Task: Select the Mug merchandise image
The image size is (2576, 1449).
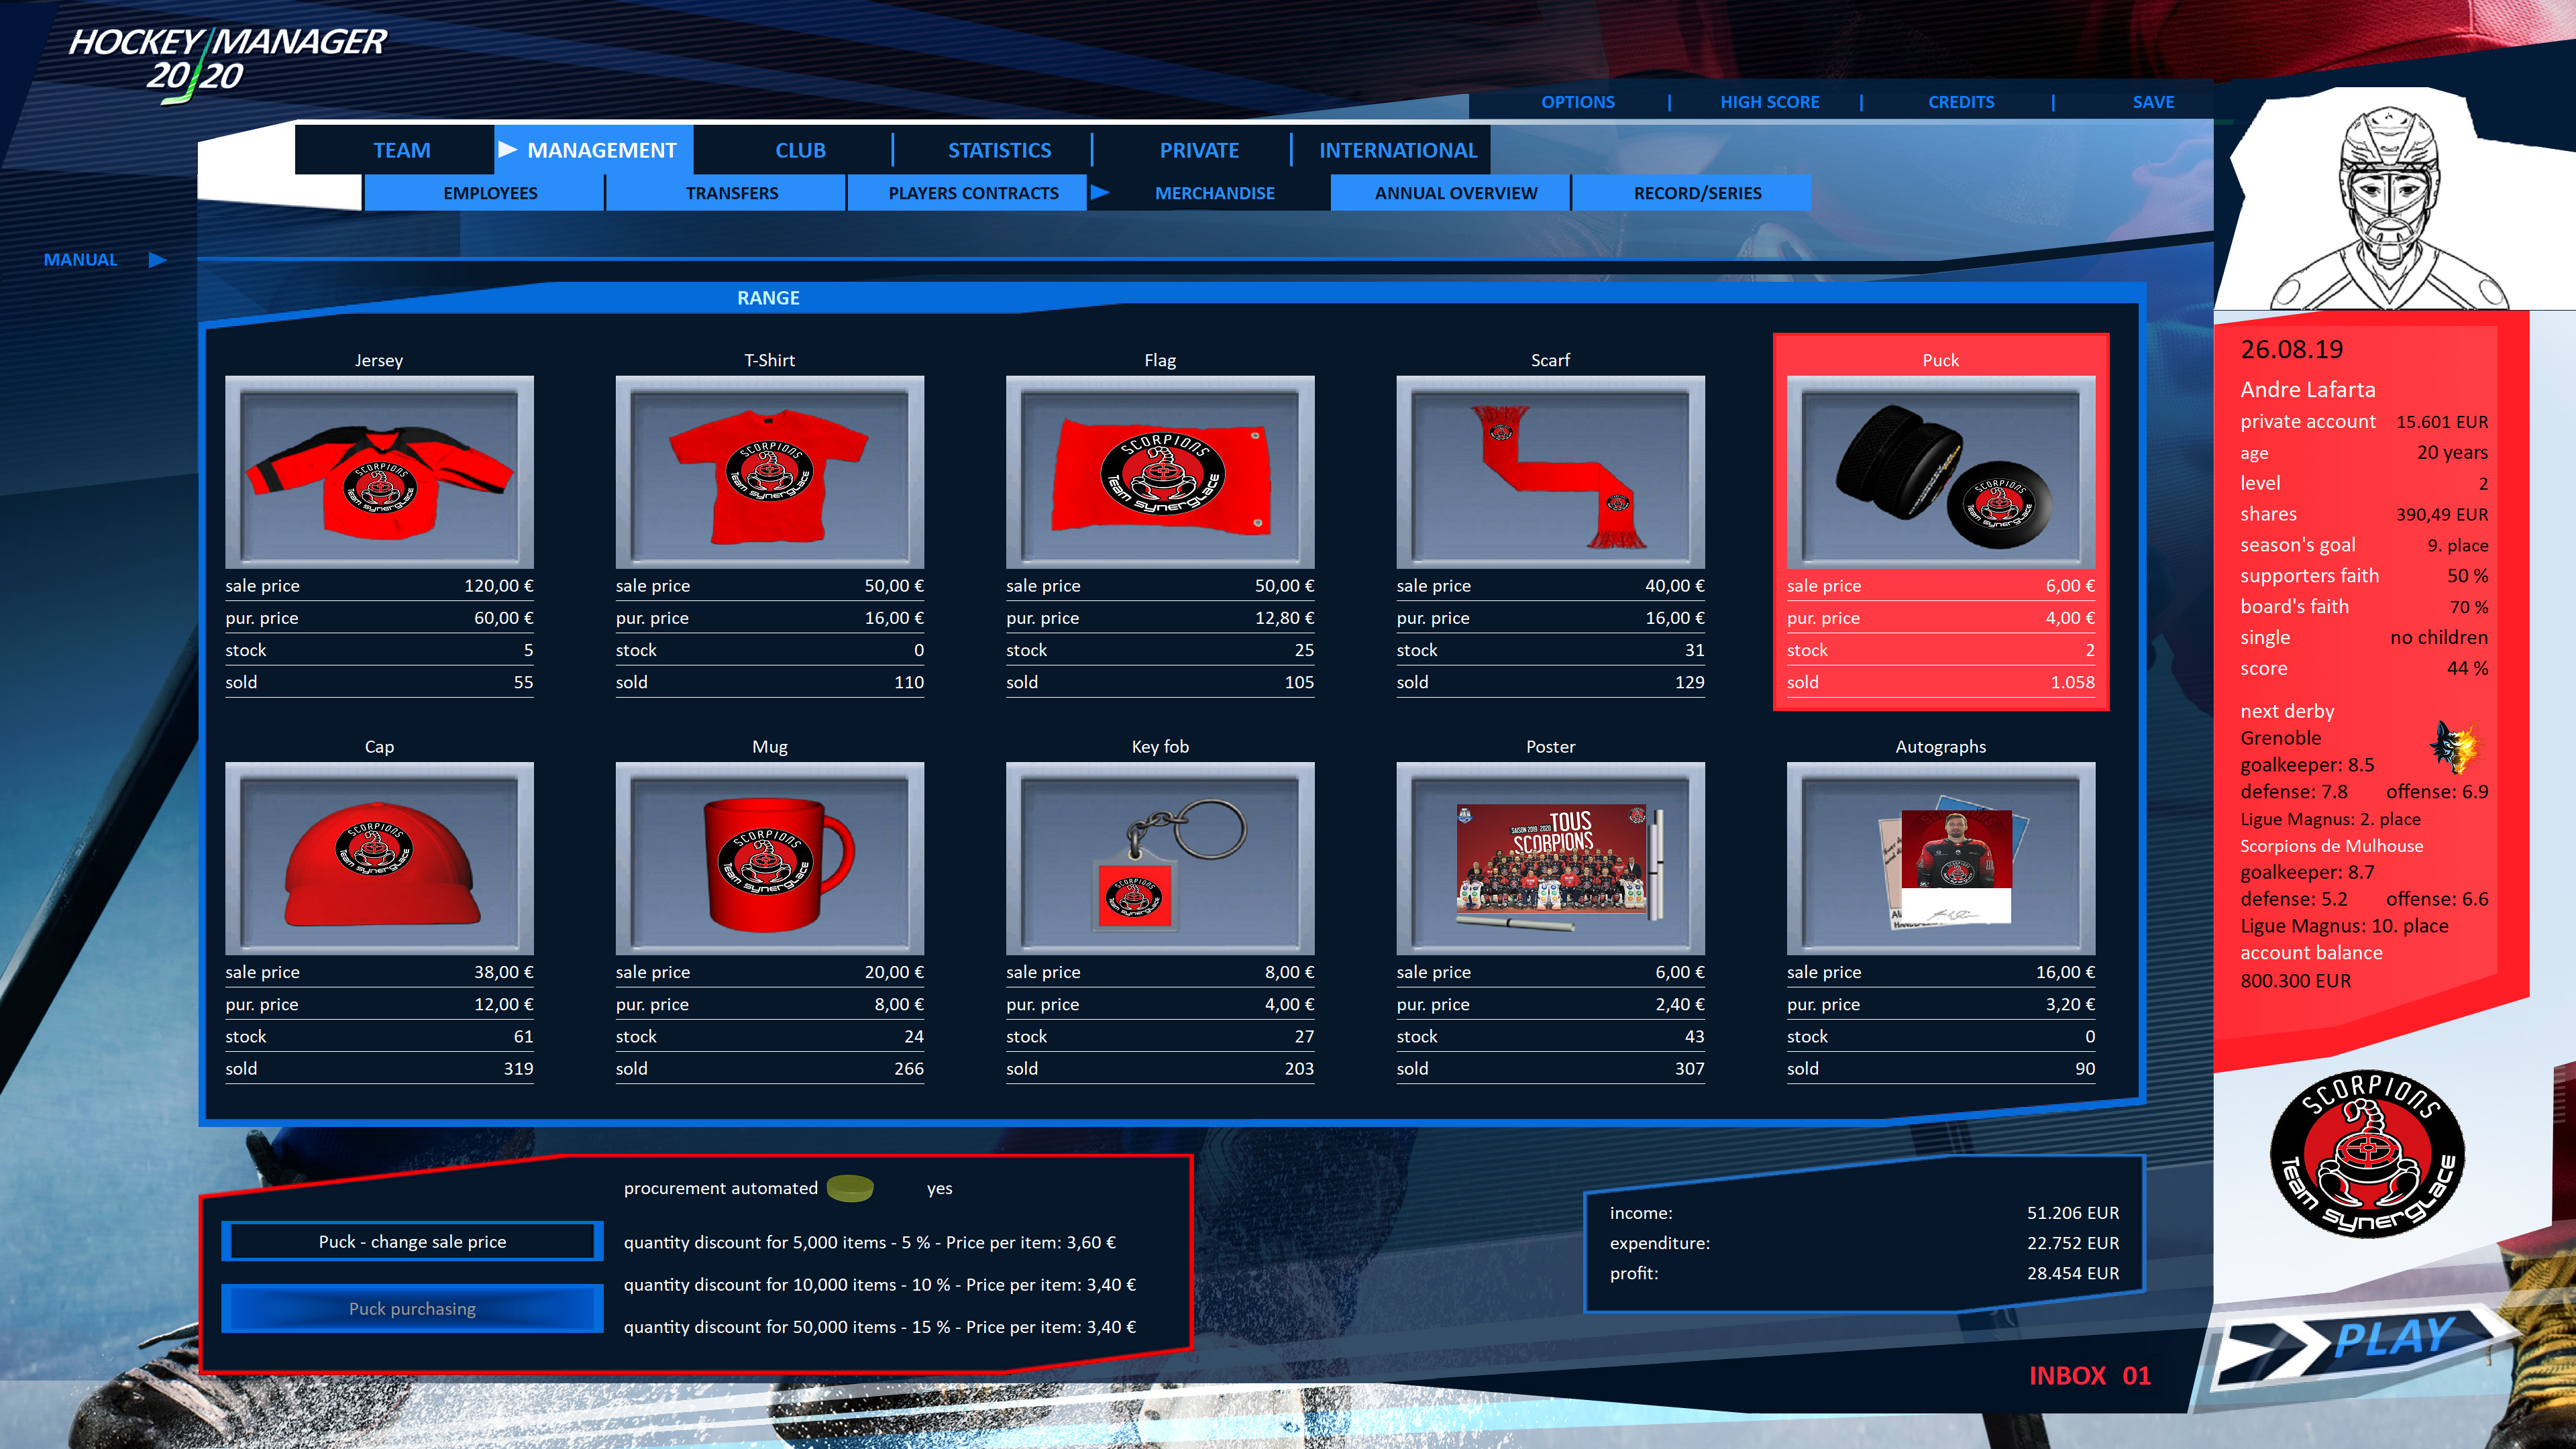Action: tap(770, 858)
